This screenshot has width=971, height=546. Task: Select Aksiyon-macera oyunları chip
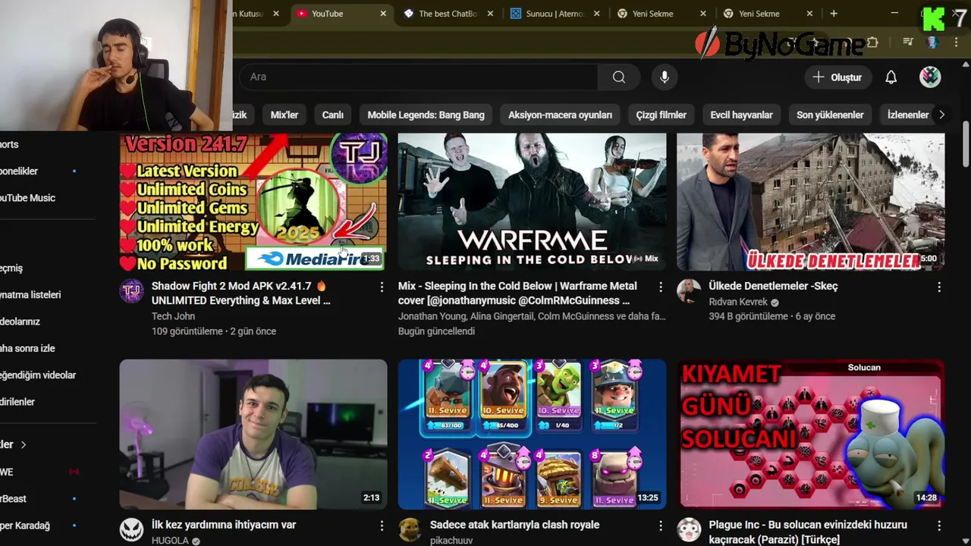click(560, 115)
